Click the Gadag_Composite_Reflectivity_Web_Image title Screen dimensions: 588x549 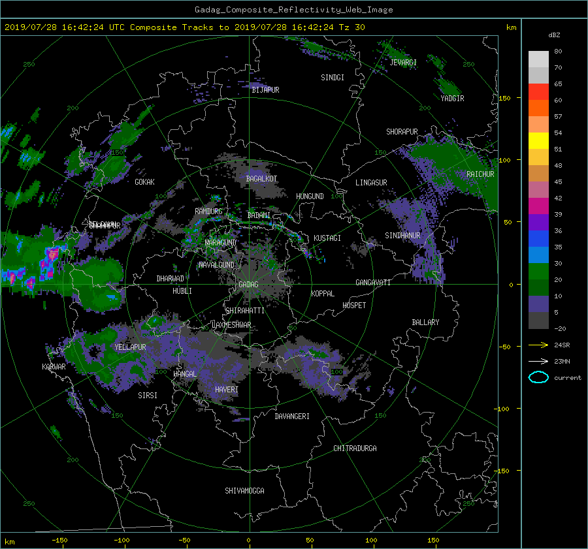(293, 10)
